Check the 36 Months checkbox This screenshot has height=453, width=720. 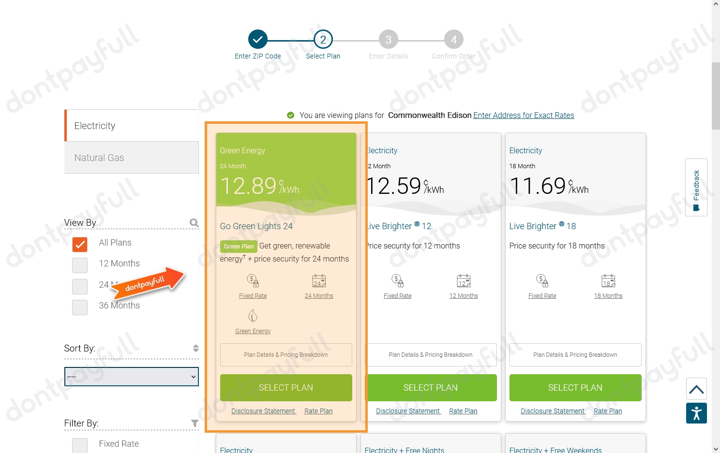click(79, 307)
